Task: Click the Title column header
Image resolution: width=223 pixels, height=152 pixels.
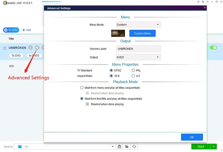Action: [11, 38]
